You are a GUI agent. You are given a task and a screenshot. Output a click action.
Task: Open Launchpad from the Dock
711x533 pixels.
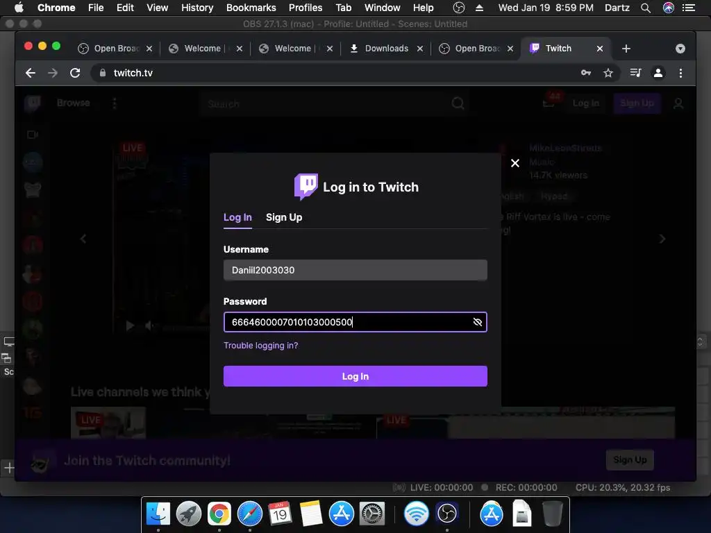189,514
